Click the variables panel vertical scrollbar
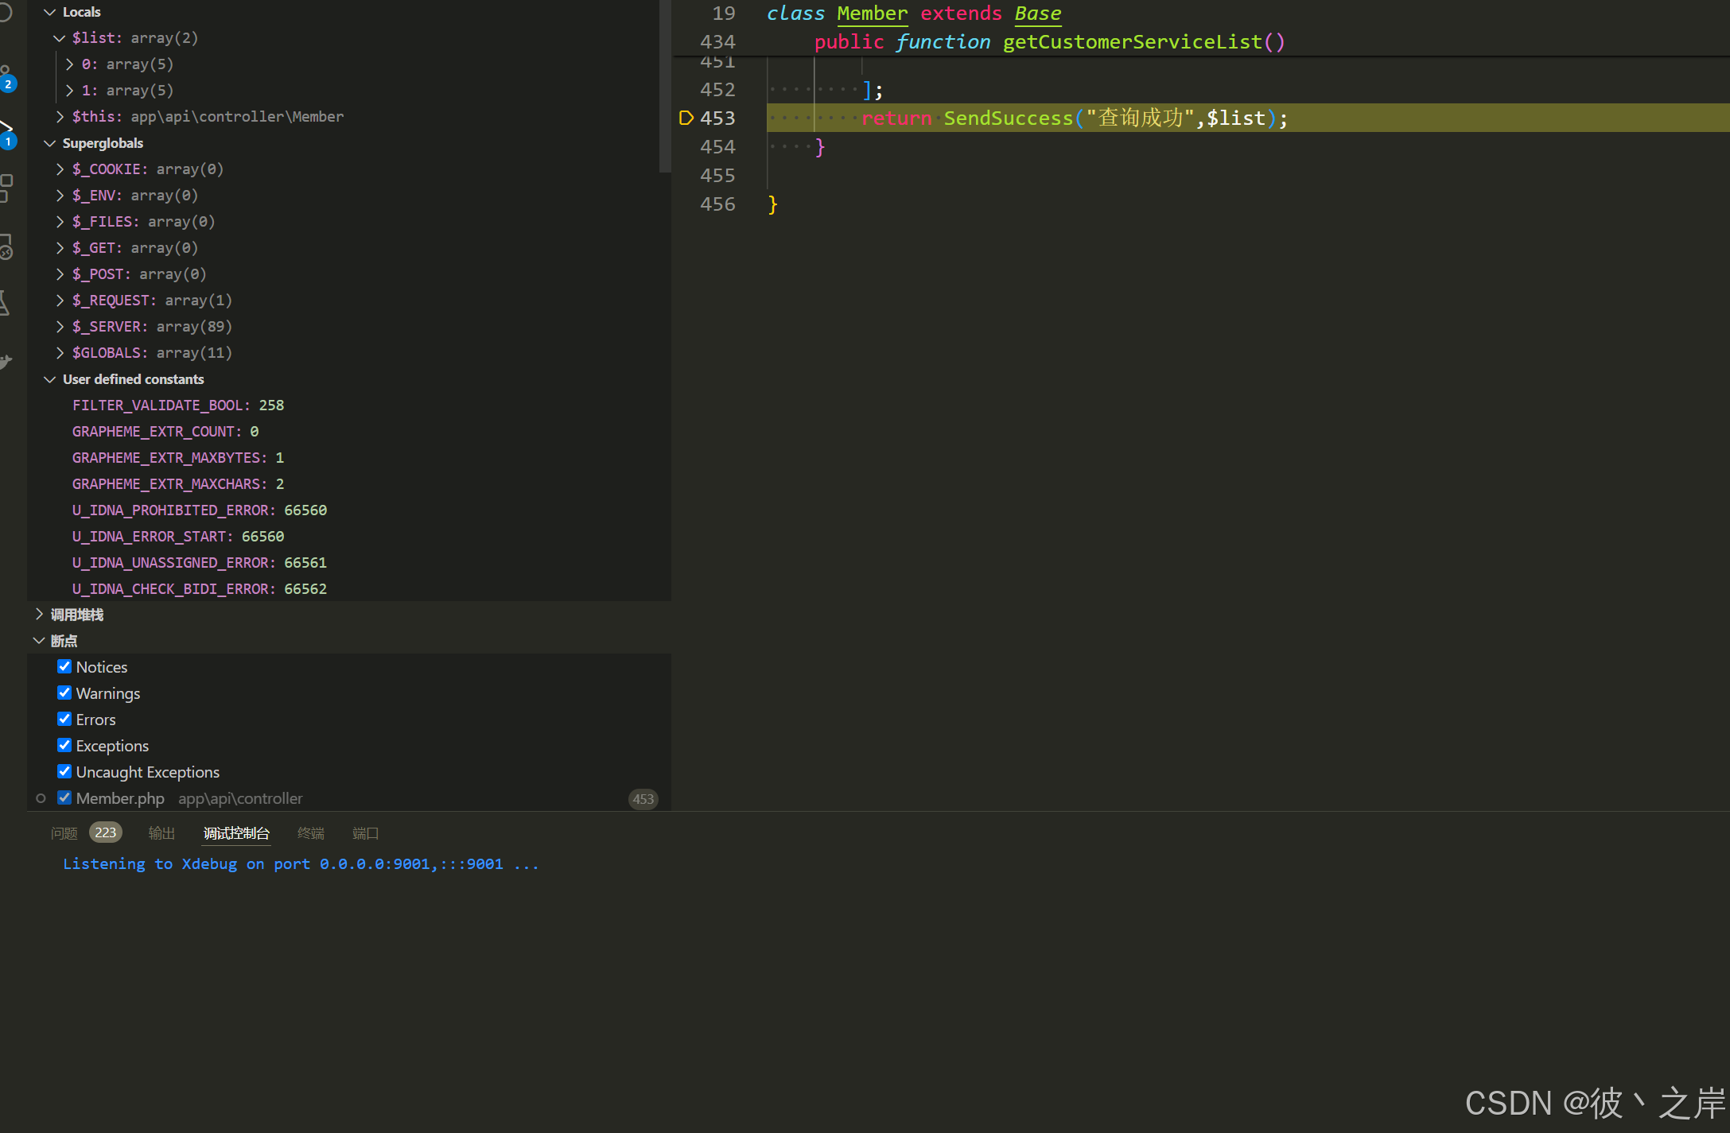The height and width of the screenshot is (1133, 1730). [665, 86]
